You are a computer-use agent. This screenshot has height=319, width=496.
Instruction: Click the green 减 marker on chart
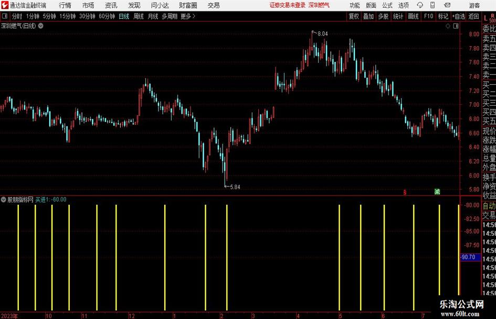437,191
